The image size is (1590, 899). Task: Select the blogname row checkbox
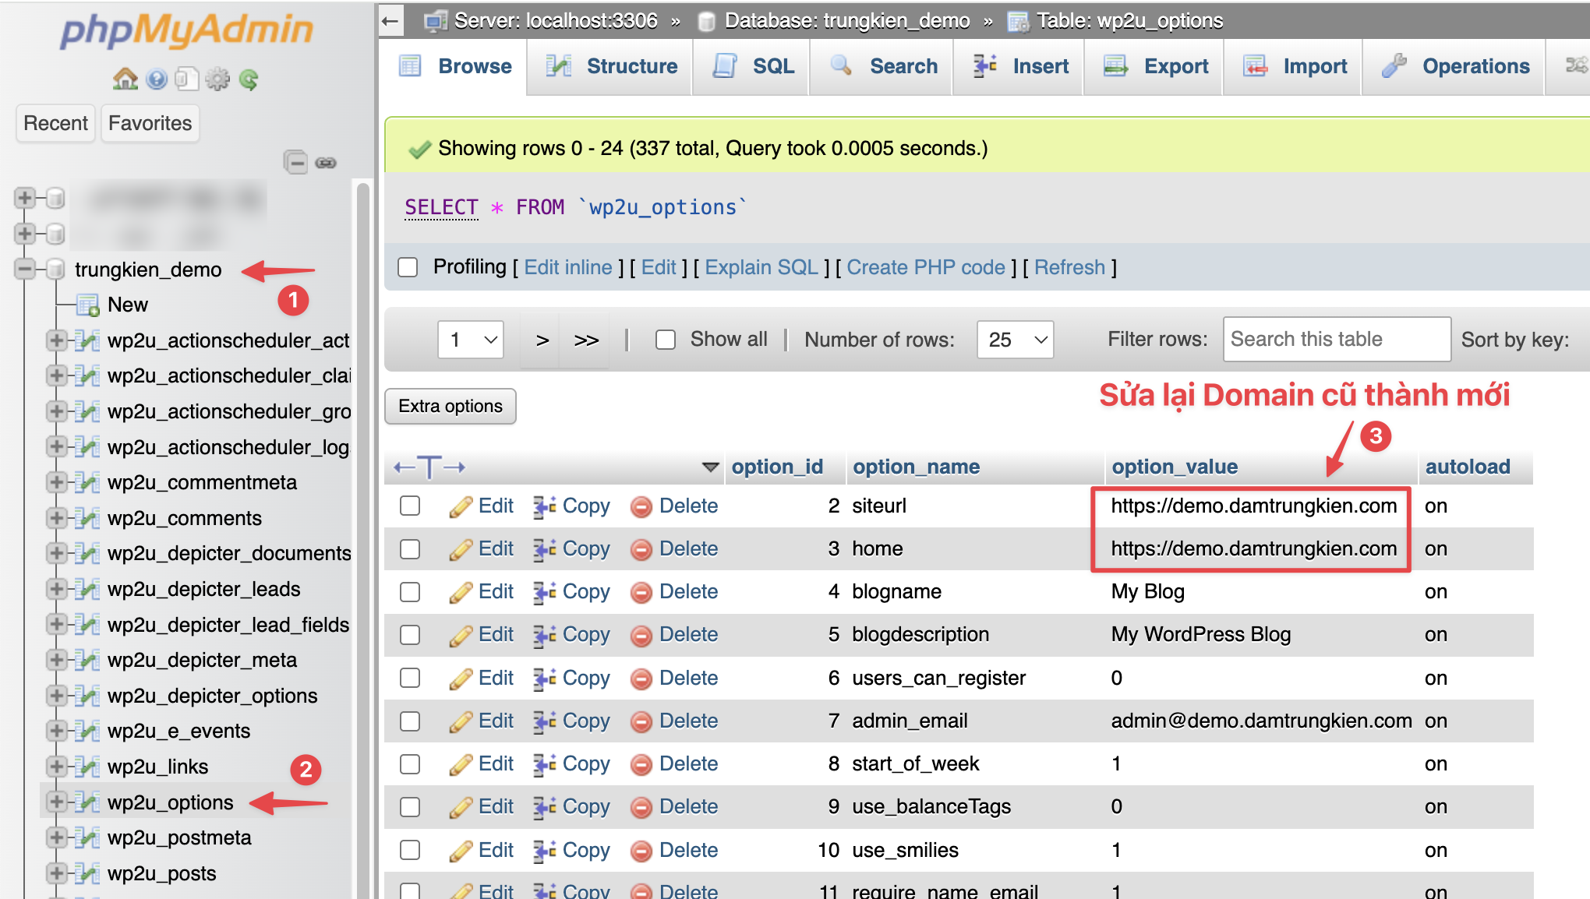(410, 592)
